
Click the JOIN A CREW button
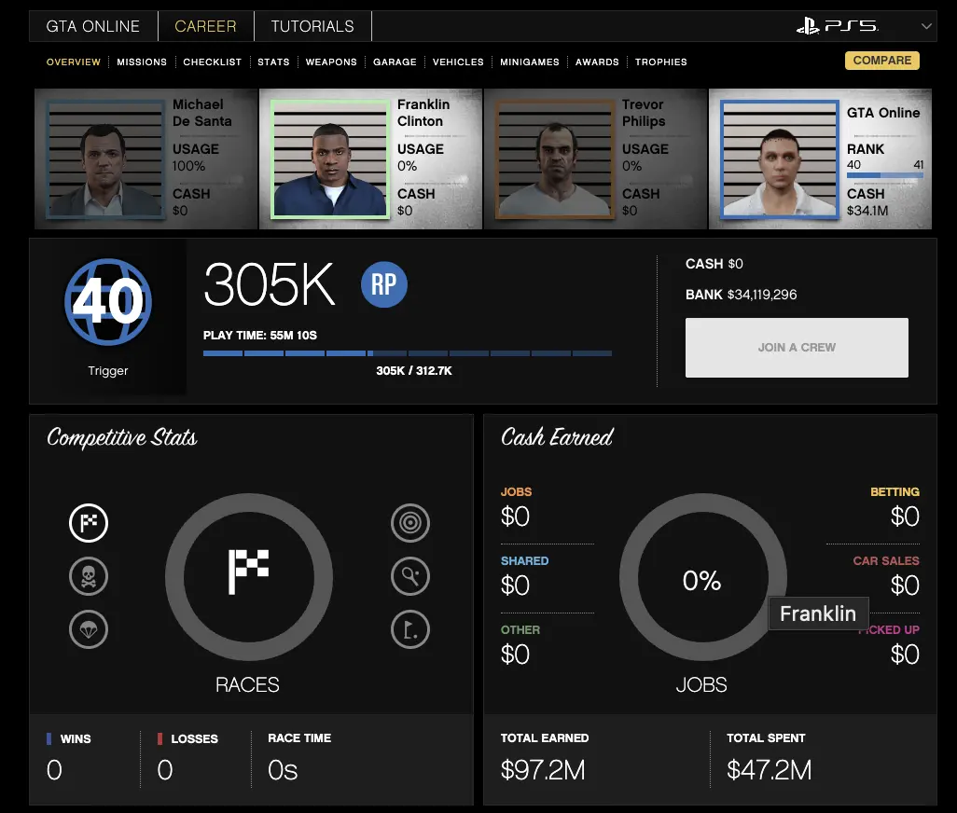pyautogui.click(x=797, y=348)
